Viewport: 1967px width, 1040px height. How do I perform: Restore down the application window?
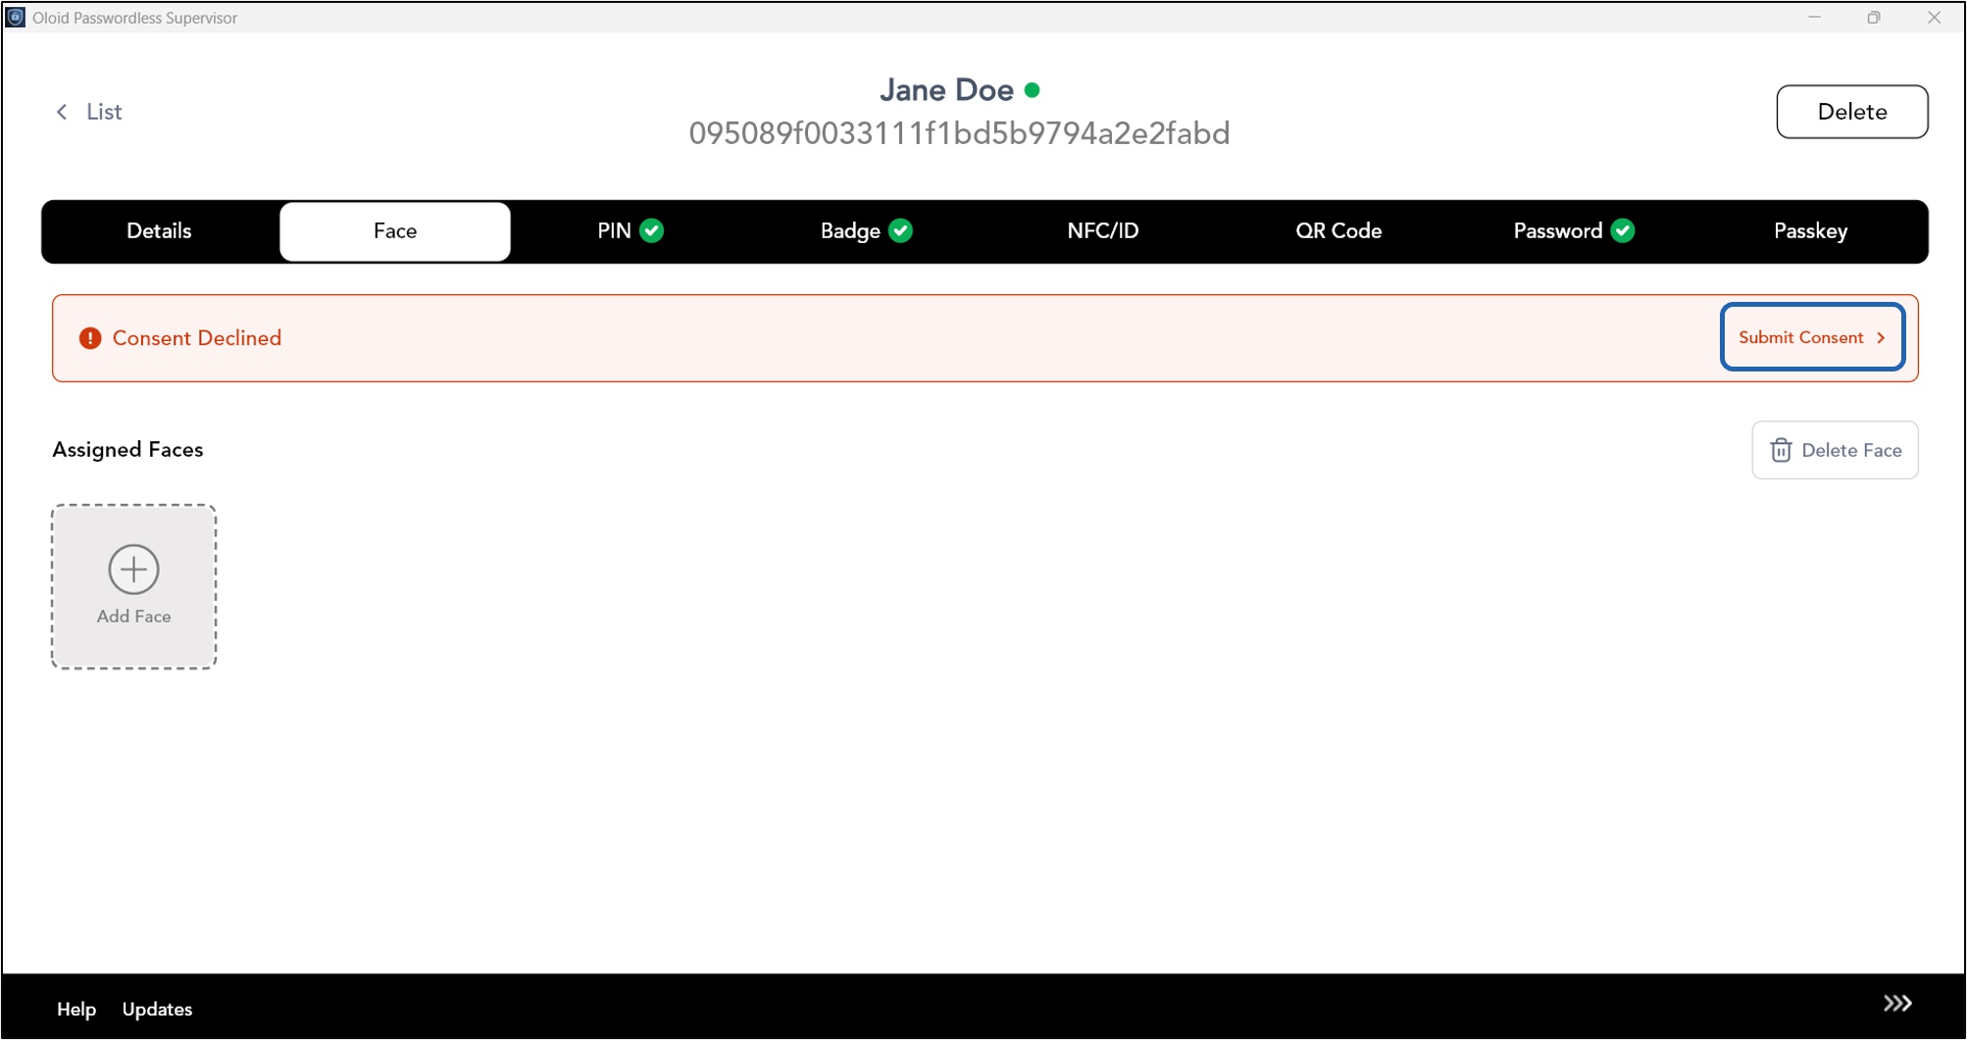(x=1874, y=18)
